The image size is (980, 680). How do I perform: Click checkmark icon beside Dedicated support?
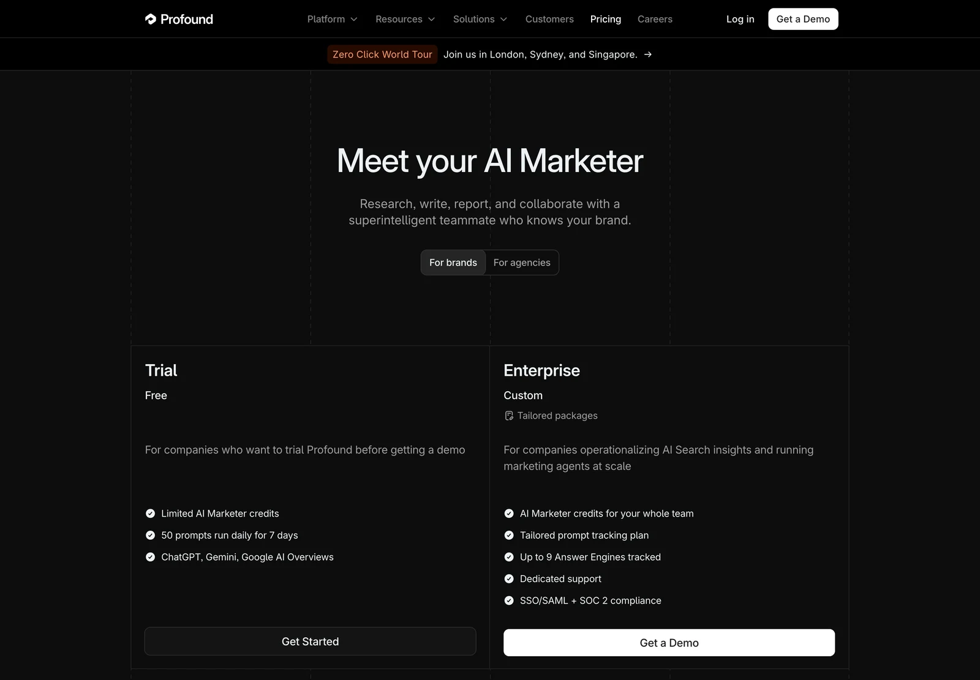coord(509,578)
